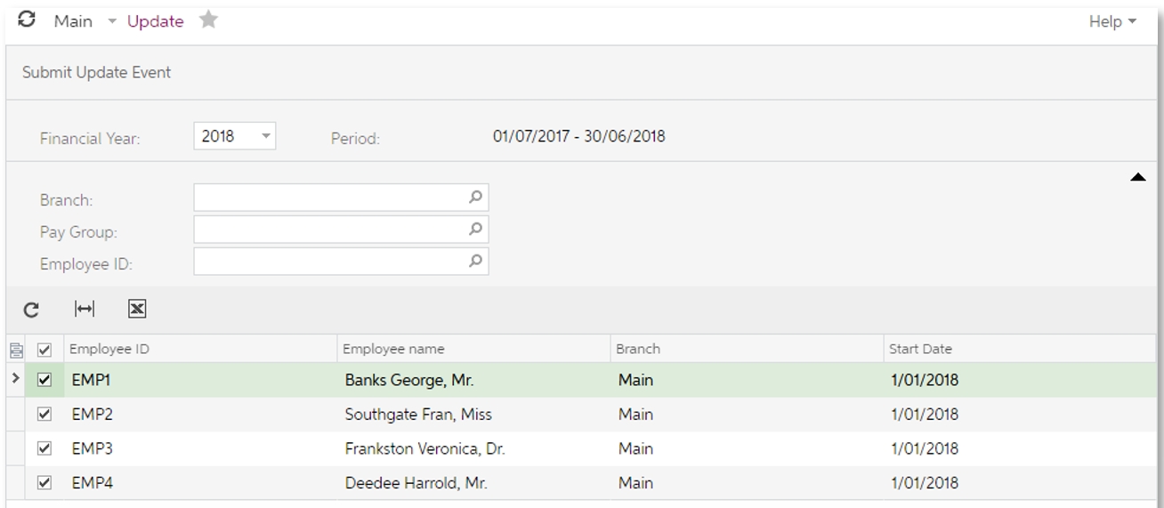Refresh the employee grid
The width and height of the screenshot is (1164, 508).
31,310
